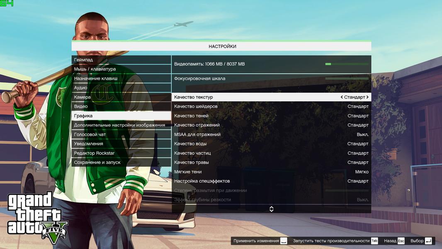Adjust Степень размытия при движении slider
Viewport: 442px width, 249px height.
pos(347,190)
